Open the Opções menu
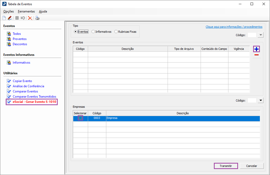 [x=9, y=11]
